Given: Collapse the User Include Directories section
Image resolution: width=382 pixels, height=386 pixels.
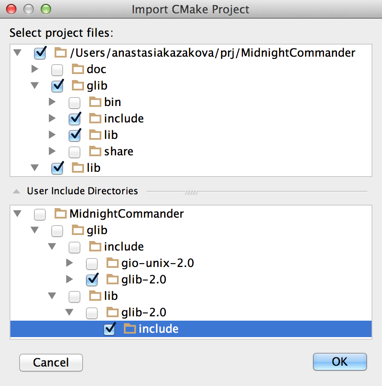Looking at the screenshot, I should tap(16, 191).
